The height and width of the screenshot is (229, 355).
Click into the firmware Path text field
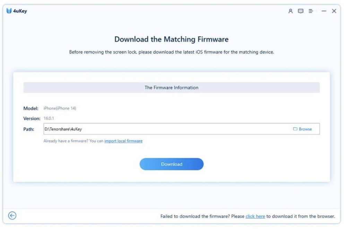click(x=166, y=129)
